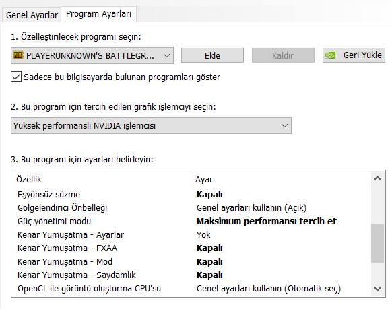Click Kapalı value for Kenar Yumuşatma FXAA

click(209, 248)
